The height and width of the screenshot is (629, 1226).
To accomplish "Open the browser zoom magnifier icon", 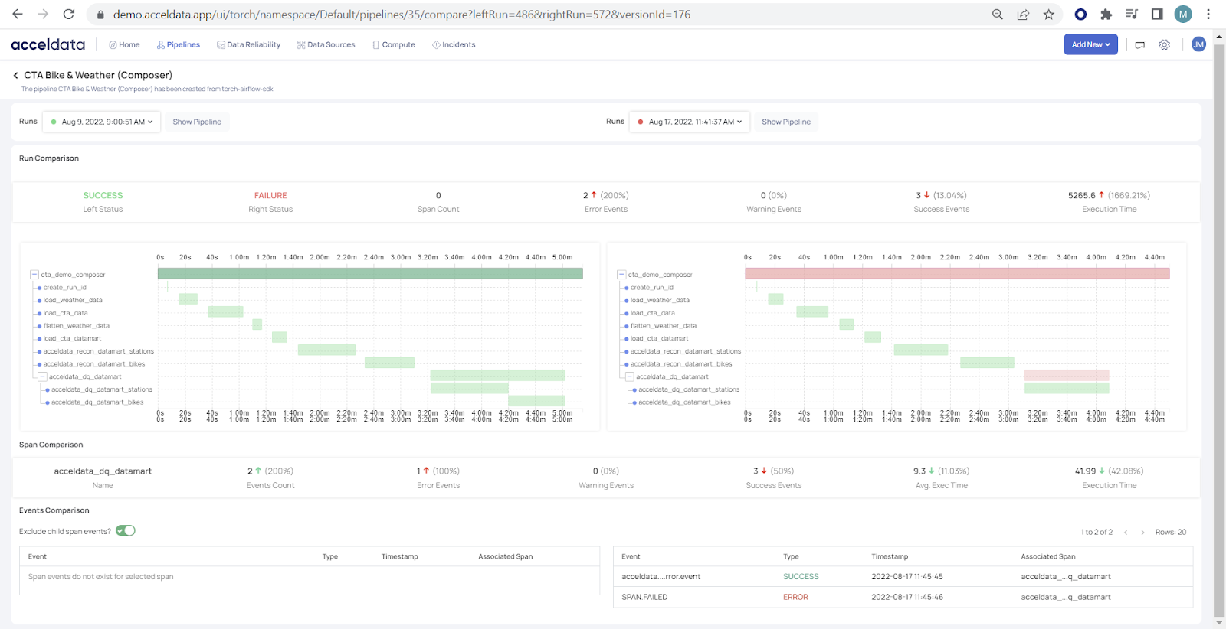I will [x=998, y=15].
